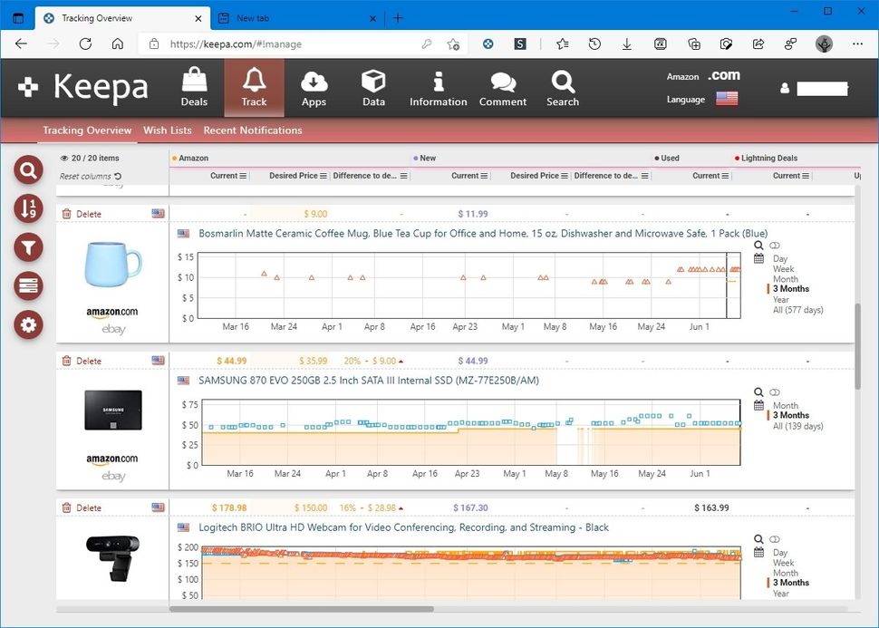Zoom the SAMSUNG SSD chart via magnifier icon
879x628 pixels.
coord(759,391)
